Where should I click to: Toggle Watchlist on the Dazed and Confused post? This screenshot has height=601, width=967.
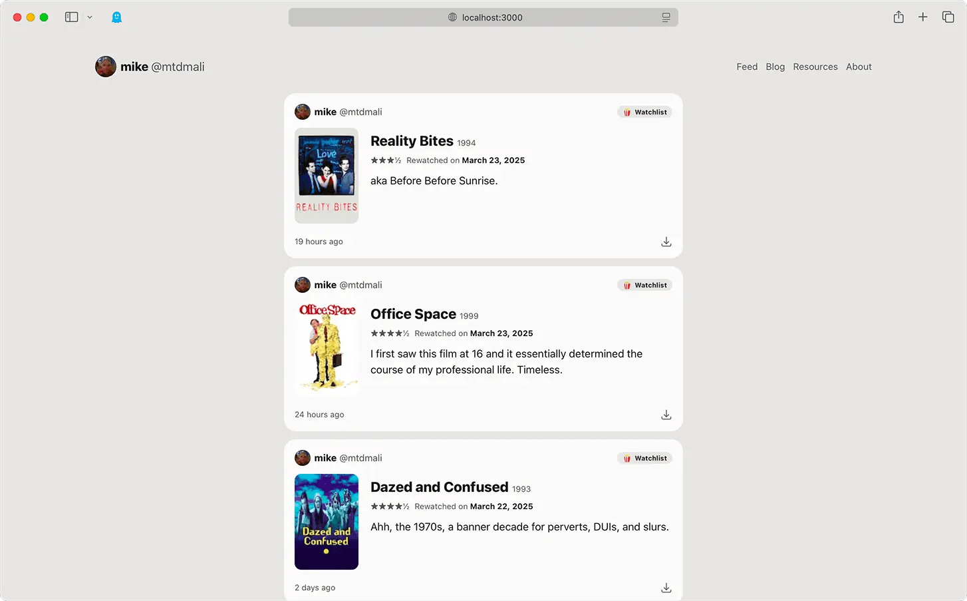click(644, 458)
